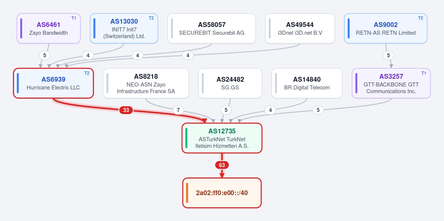Click the T2 badge on AS9002

pos(420,18)
